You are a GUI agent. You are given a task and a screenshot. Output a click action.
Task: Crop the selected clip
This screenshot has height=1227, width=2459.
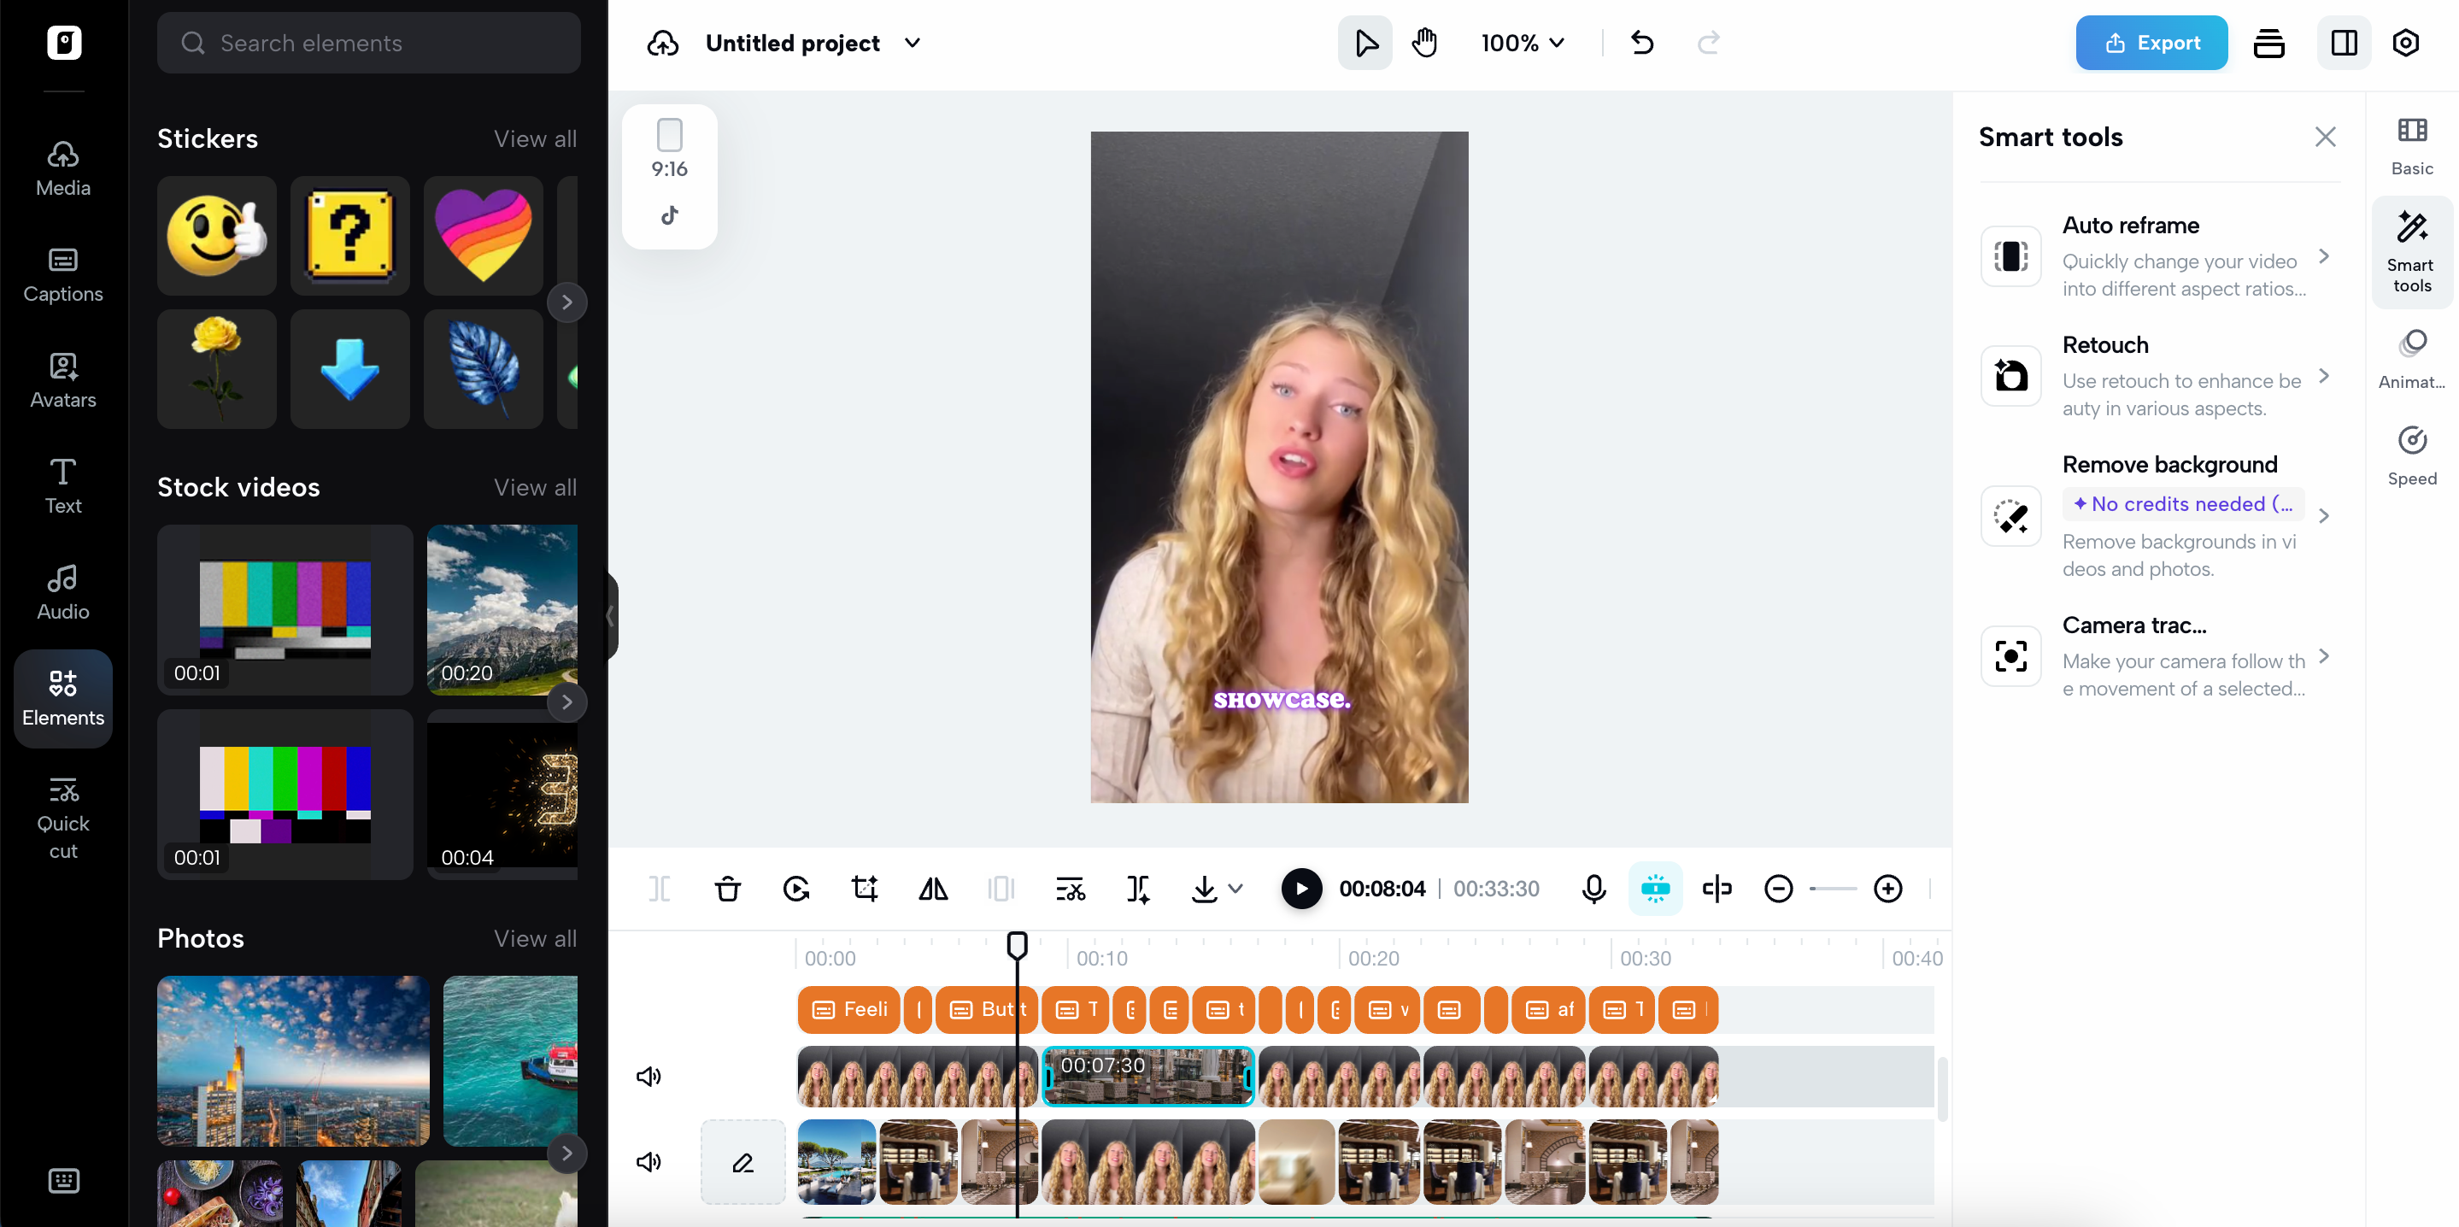[x=864, y=888]
